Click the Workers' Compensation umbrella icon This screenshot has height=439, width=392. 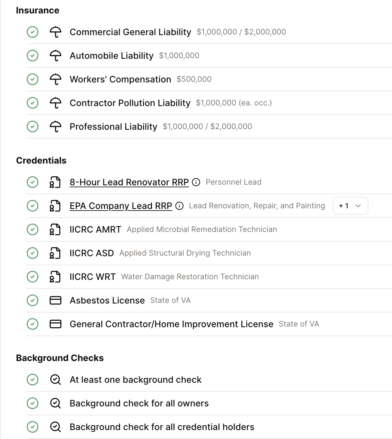[x=55, y=79]
